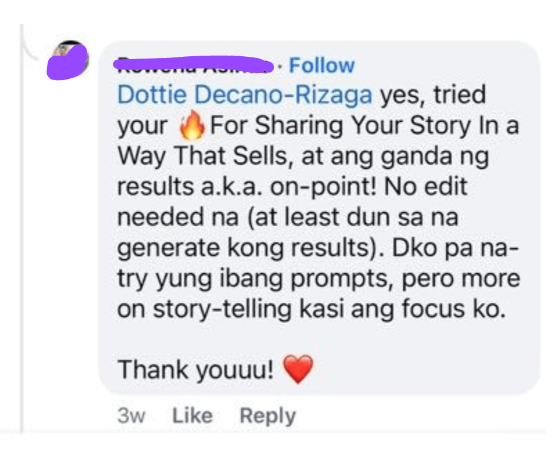
Task: Open Dottie Decano-Rizaga's tagged profile
Action: coord(245,95)
